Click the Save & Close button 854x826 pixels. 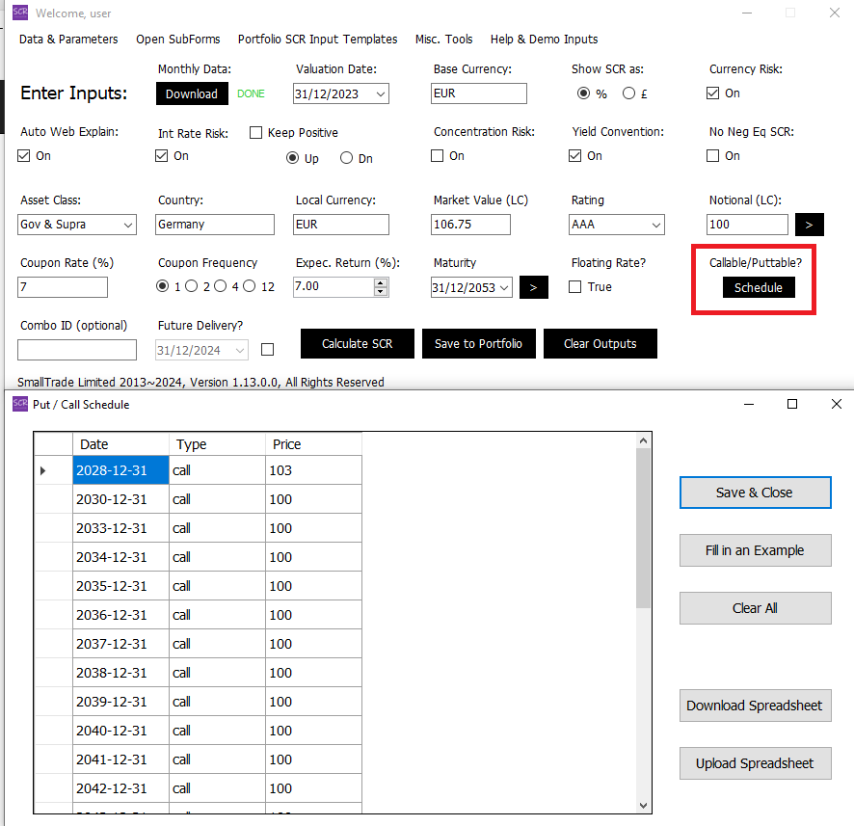(754, 493)
